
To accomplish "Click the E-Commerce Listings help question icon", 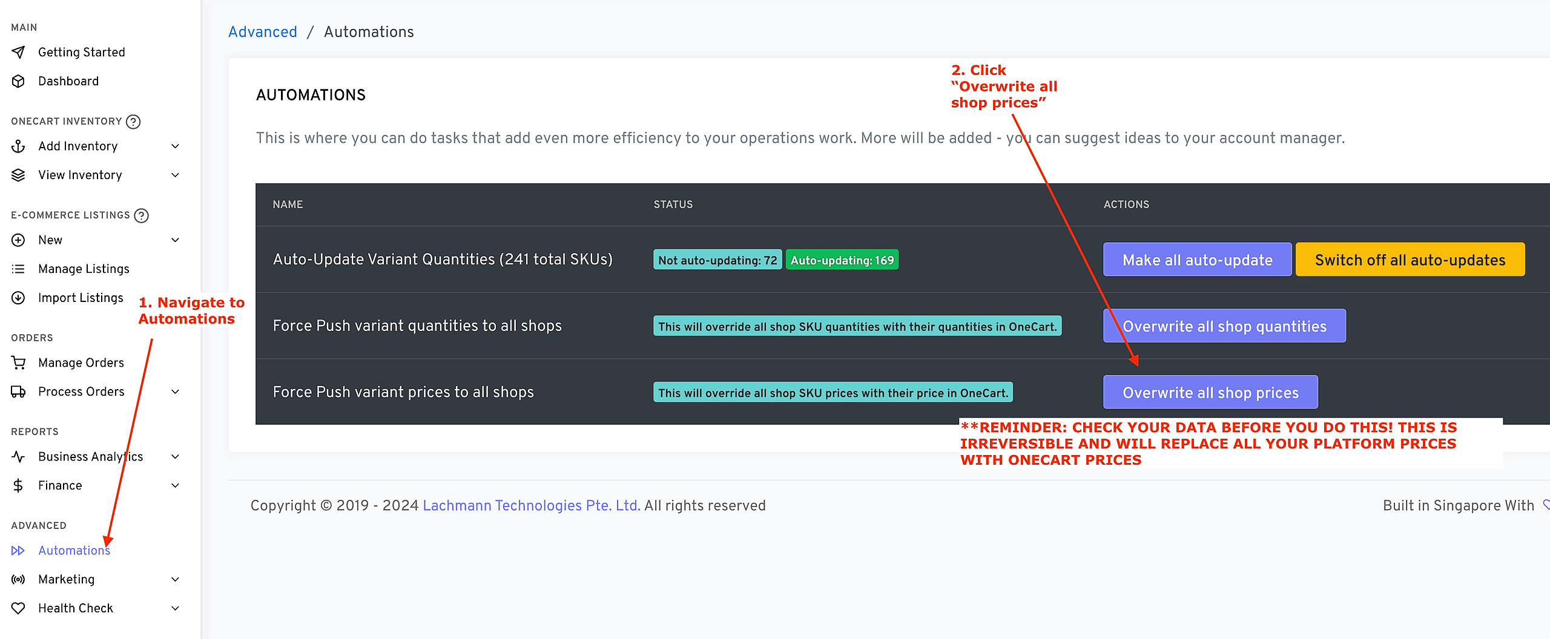I will (x=141, y=215).
